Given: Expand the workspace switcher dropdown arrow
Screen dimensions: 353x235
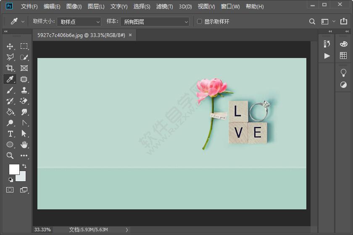Looking at the screenshot, I should [334, 21].
